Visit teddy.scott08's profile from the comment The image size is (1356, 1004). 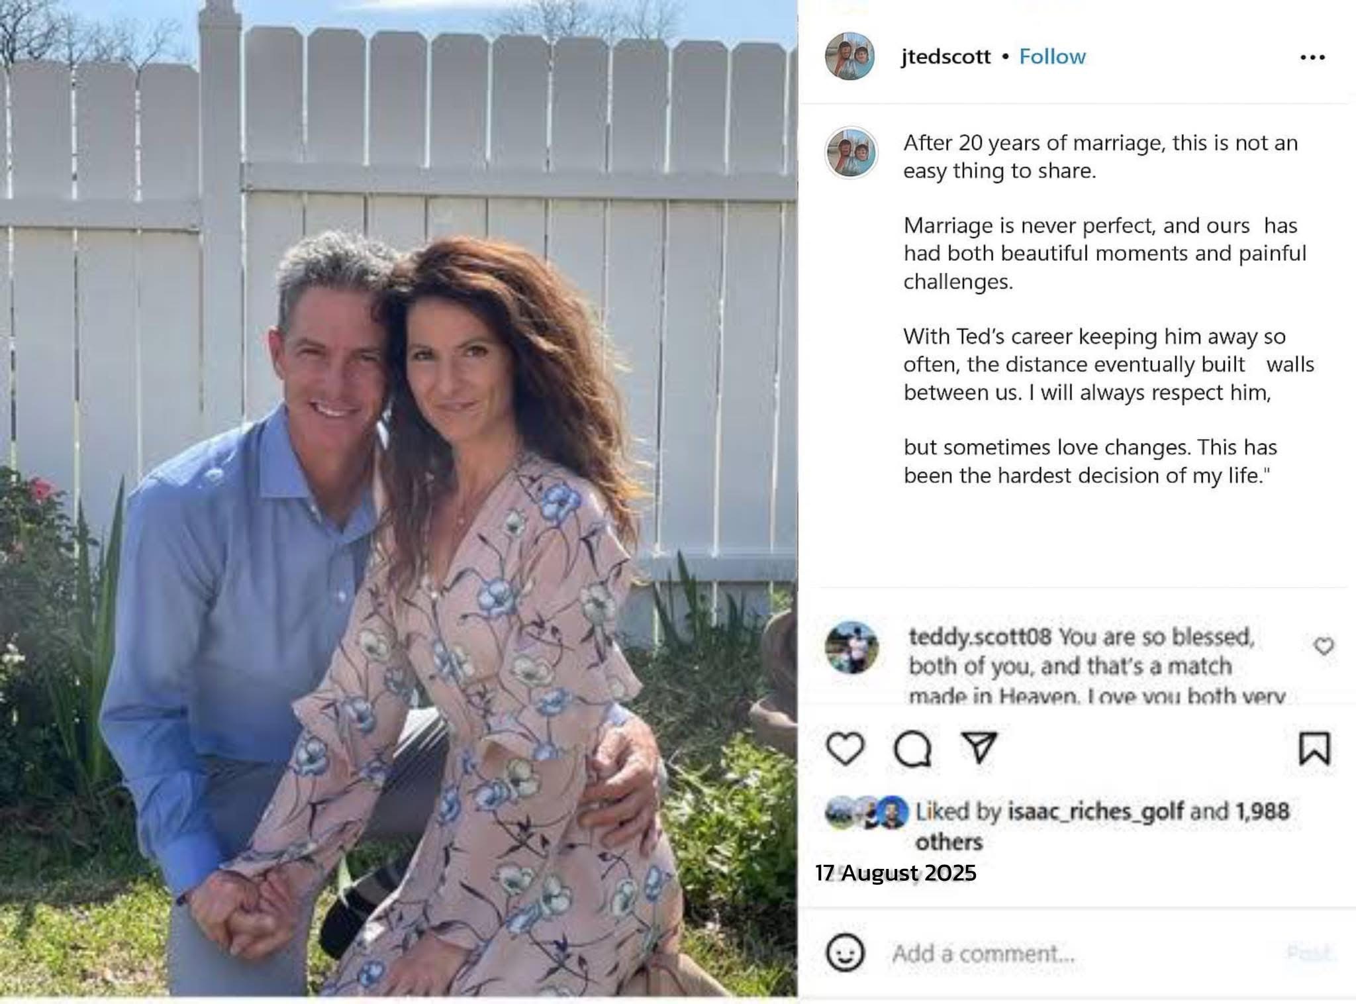[x=979, y=636]
